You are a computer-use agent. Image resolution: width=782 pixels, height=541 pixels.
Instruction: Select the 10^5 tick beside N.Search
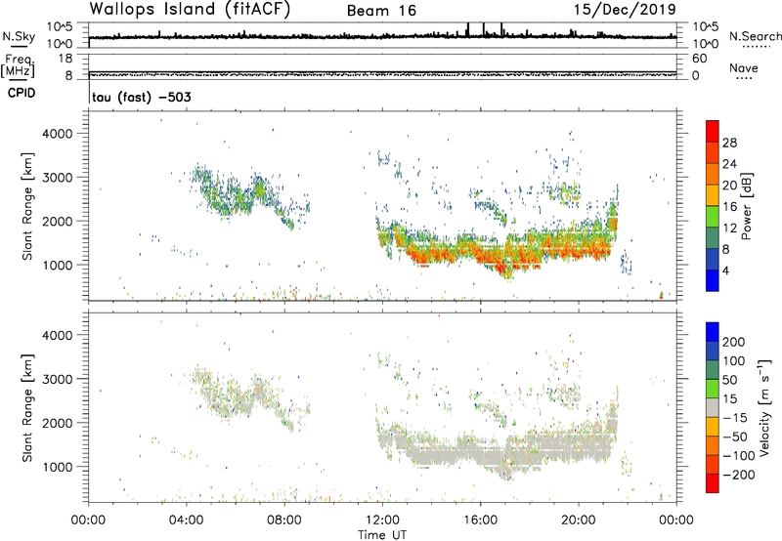[x=705, y=26]
